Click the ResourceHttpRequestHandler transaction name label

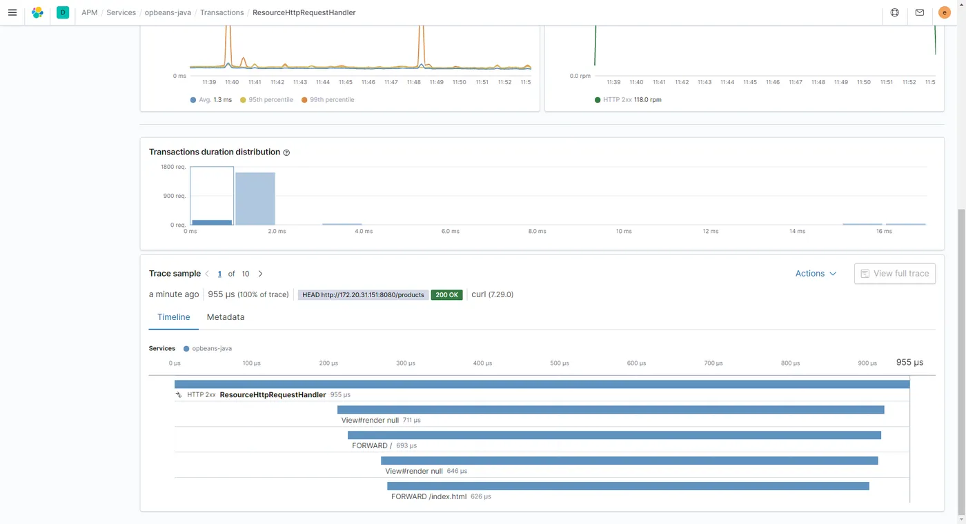click(x=273, y=395)
